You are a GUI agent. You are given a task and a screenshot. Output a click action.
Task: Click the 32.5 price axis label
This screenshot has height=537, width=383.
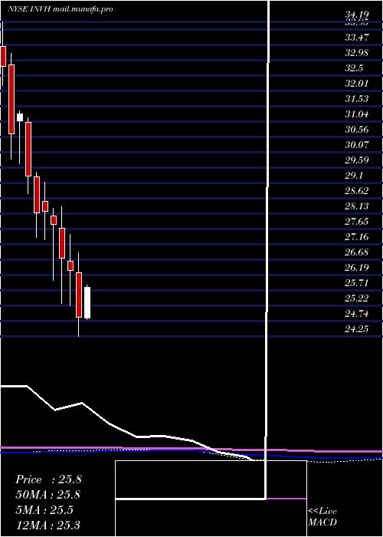point(354,68)
